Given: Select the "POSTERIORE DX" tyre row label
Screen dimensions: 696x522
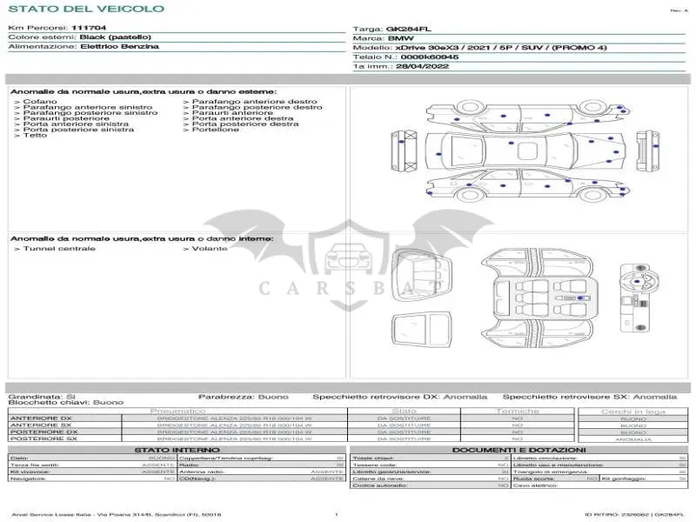Looking at the screenshot, I should click(44, 432).
